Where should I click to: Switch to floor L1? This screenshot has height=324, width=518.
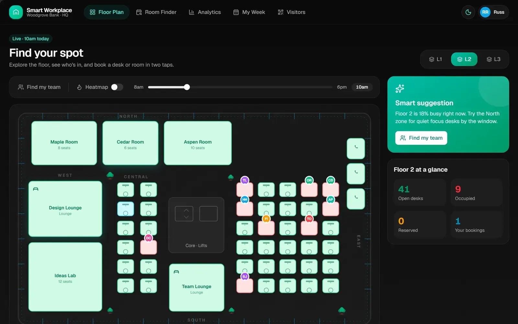point(435,59)
